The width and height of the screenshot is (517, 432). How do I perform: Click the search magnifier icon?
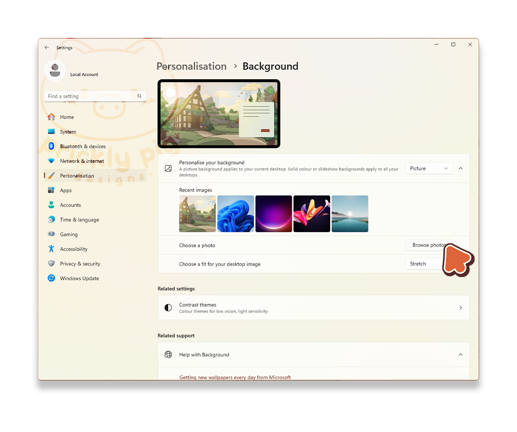click(139, 96)
